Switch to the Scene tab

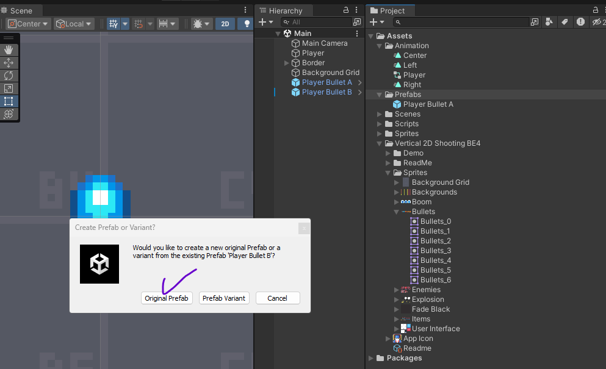[x=17, y=11]
